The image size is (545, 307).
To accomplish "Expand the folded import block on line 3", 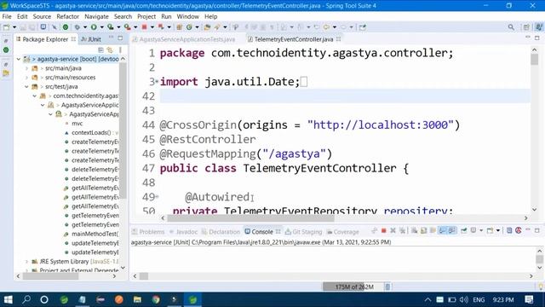I will 157,82.
